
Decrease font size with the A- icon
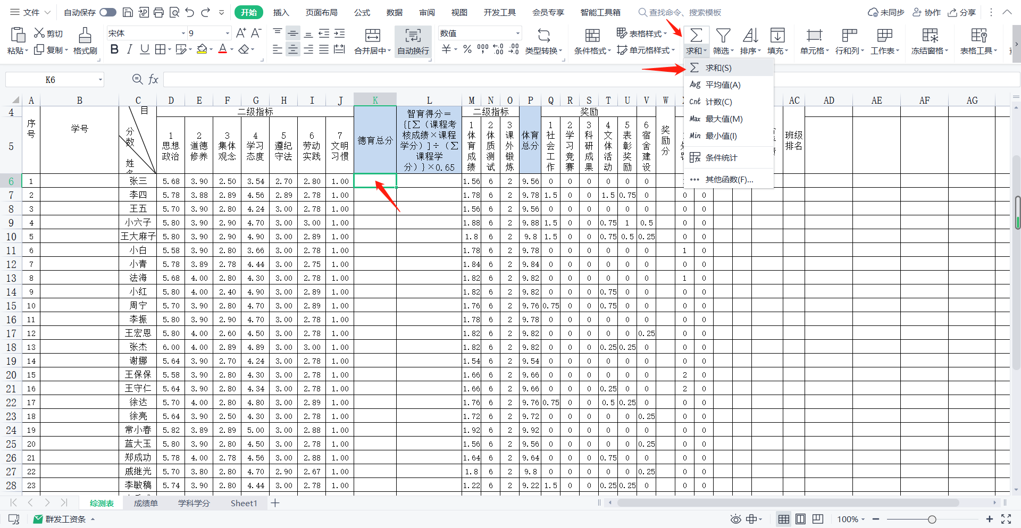click(256, 33)
